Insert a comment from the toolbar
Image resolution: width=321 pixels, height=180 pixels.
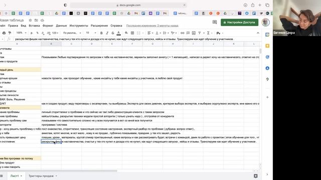(x=188, y=33)
